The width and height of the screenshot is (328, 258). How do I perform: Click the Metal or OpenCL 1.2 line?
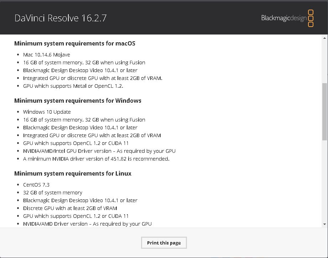pyautogui.click(x=73, y=86)
